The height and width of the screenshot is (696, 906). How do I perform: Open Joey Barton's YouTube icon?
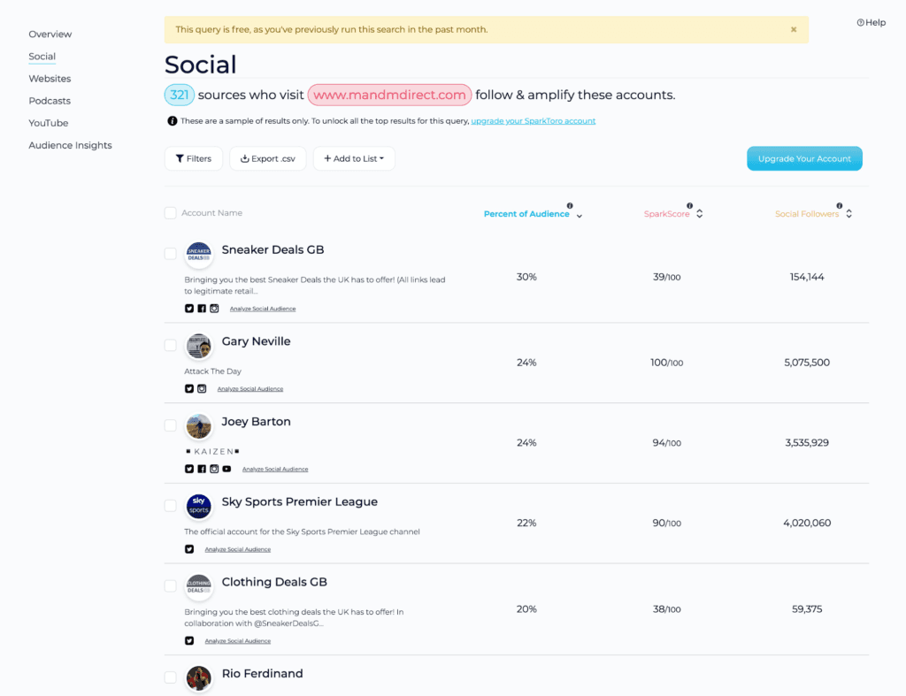(226, 469)
